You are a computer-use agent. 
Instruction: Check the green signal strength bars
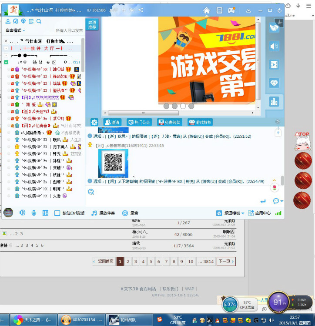click(278, 213)
